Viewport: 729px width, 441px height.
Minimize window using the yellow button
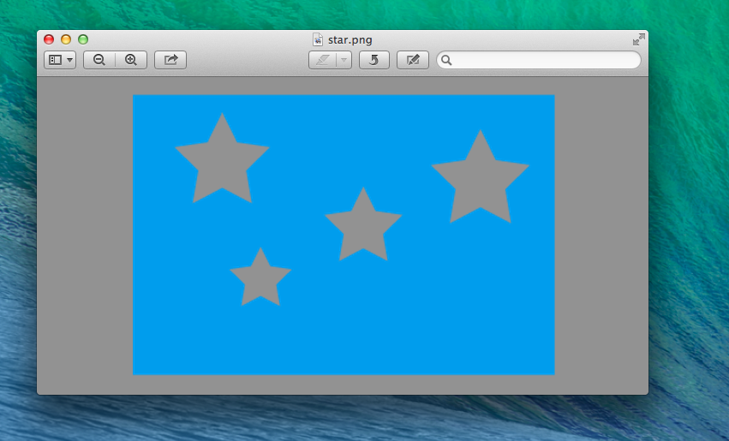point(66,39)
